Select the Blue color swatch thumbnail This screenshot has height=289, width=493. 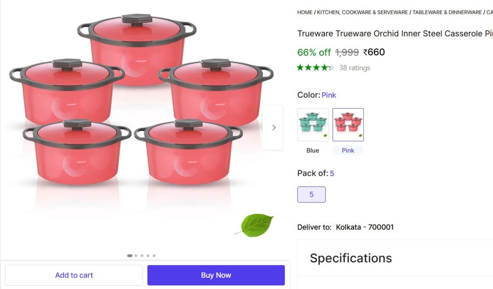click(313, 125)
